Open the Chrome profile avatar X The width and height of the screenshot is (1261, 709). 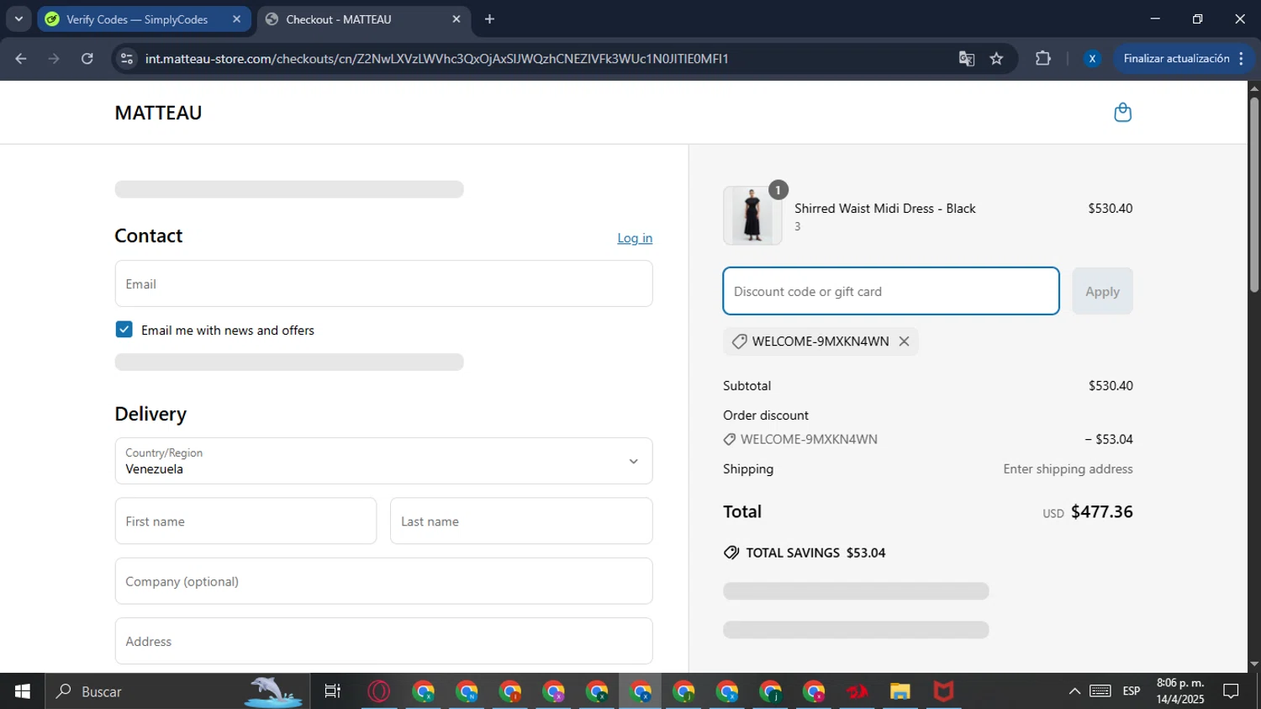1092,59
